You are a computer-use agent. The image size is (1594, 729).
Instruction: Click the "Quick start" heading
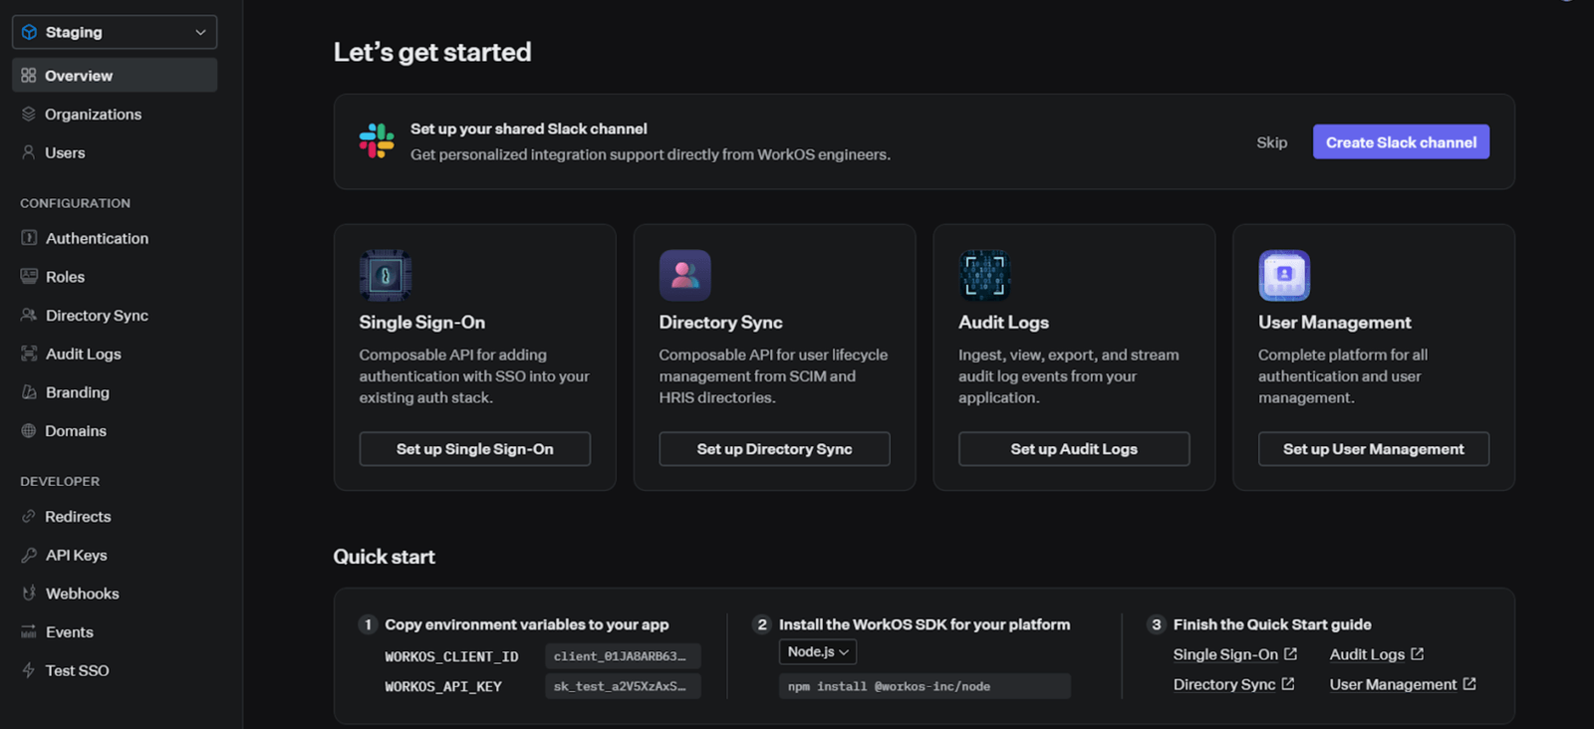385,557
